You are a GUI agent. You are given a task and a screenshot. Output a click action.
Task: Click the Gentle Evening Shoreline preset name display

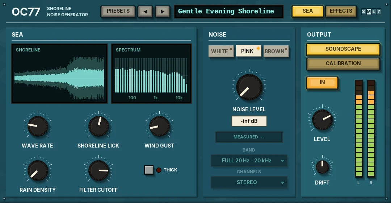[229, 12]
